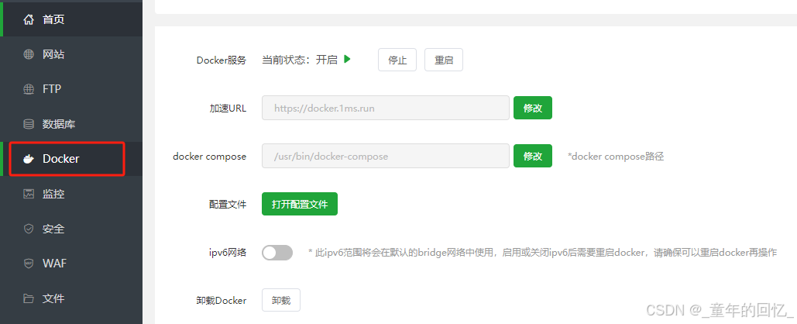The width and height of the screenshot is (797, 324).
Task: Click the folder icon beside 文件
Action: [x=29, y=298]
